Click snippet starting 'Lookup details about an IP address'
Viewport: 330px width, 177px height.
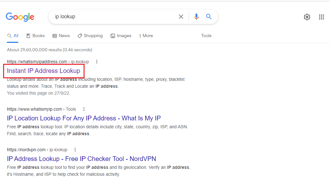(x=96, y=83)
